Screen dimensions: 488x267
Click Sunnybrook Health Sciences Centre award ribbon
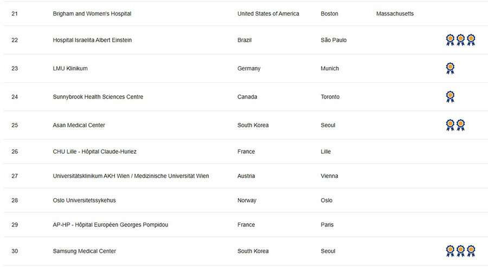[450, 96]
